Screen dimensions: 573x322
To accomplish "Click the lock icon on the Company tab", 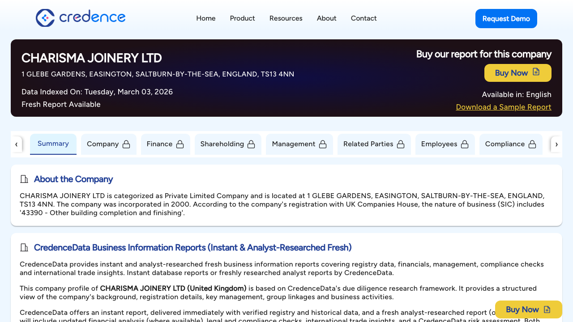I will coord(128,144).
